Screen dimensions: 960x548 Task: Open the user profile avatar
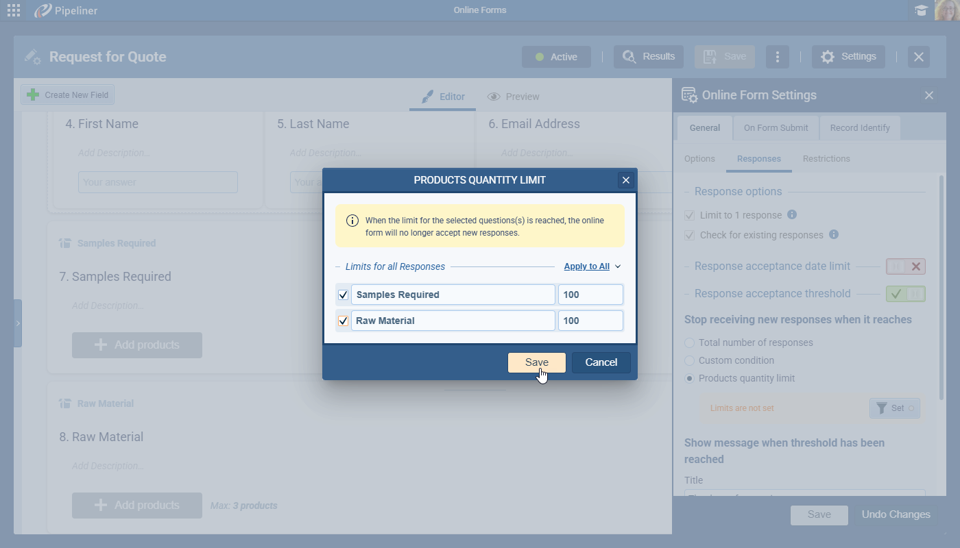947,10
